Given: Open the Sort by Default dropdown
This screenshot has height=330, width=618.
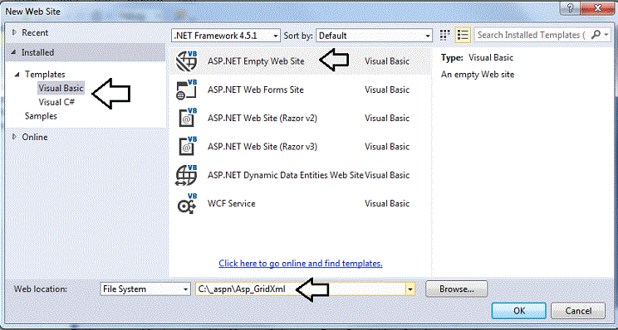Looking at the screenshot, I should click(x=374, y=36).
